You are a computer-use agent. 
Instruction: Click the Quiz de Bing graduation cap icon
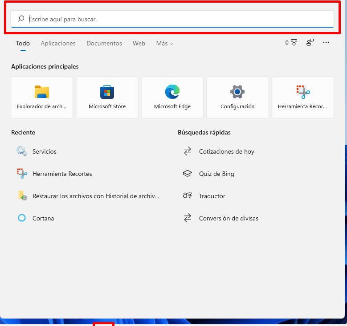click(x=188, y=174)
